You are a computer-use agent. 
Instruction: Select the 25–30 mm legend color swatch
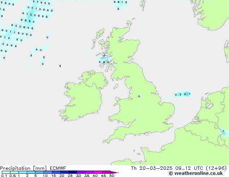(73, 172)
